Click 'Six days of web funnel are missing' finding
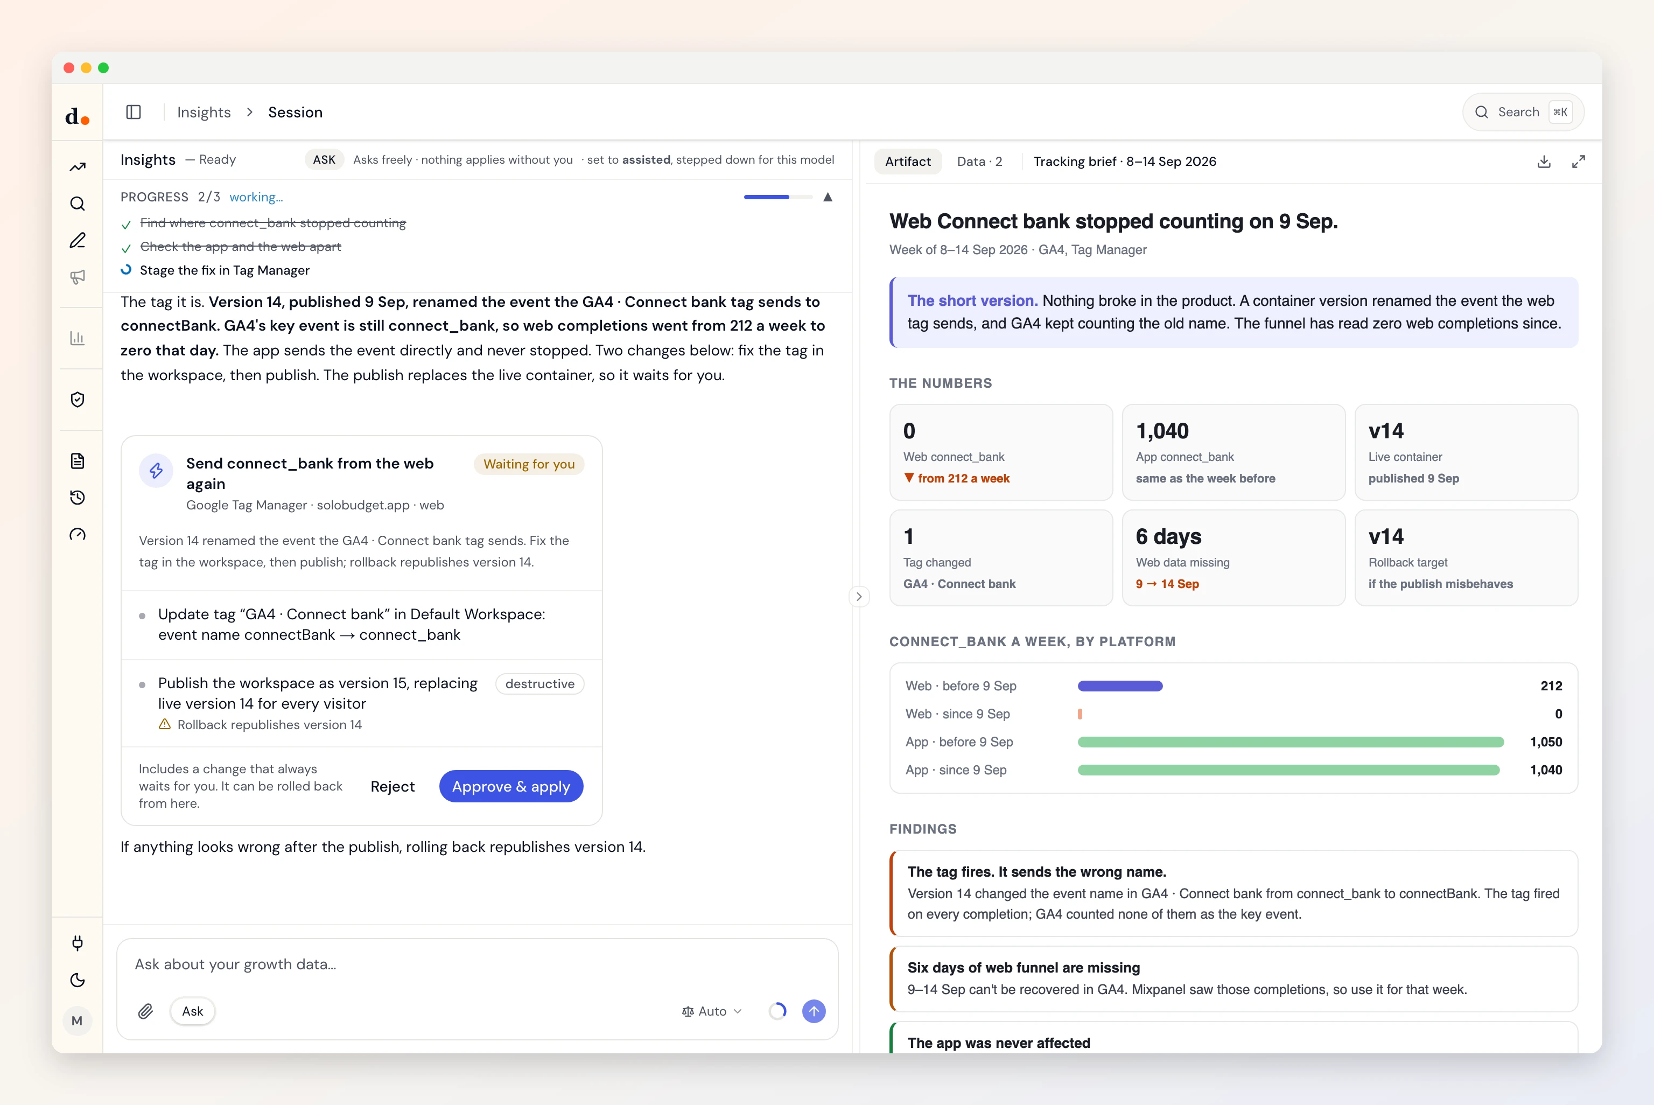 click(1234, 979)
